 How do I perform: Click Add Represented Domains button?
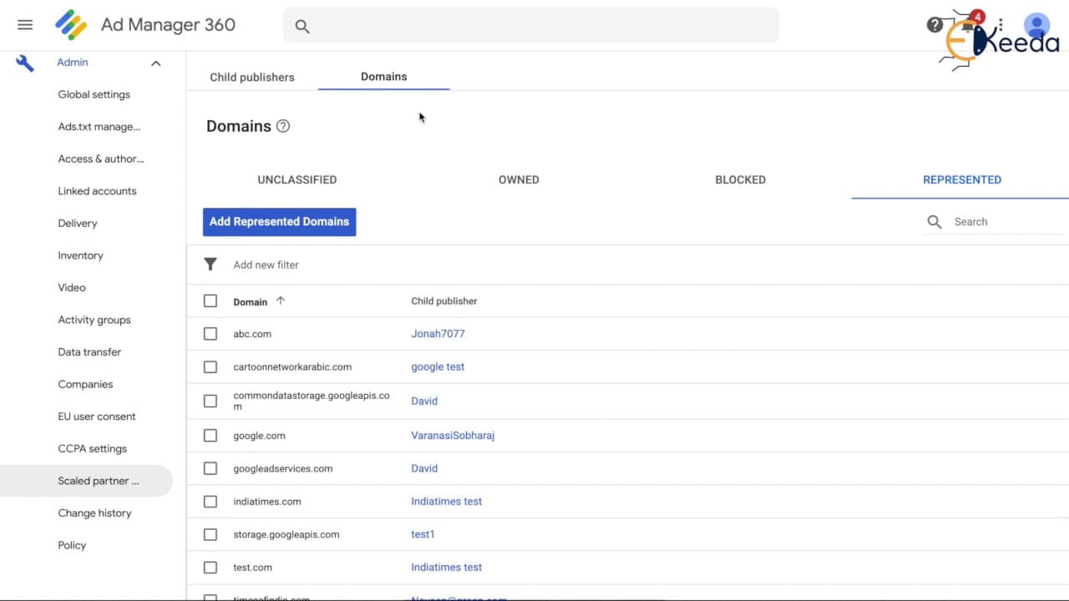(280, 222)
